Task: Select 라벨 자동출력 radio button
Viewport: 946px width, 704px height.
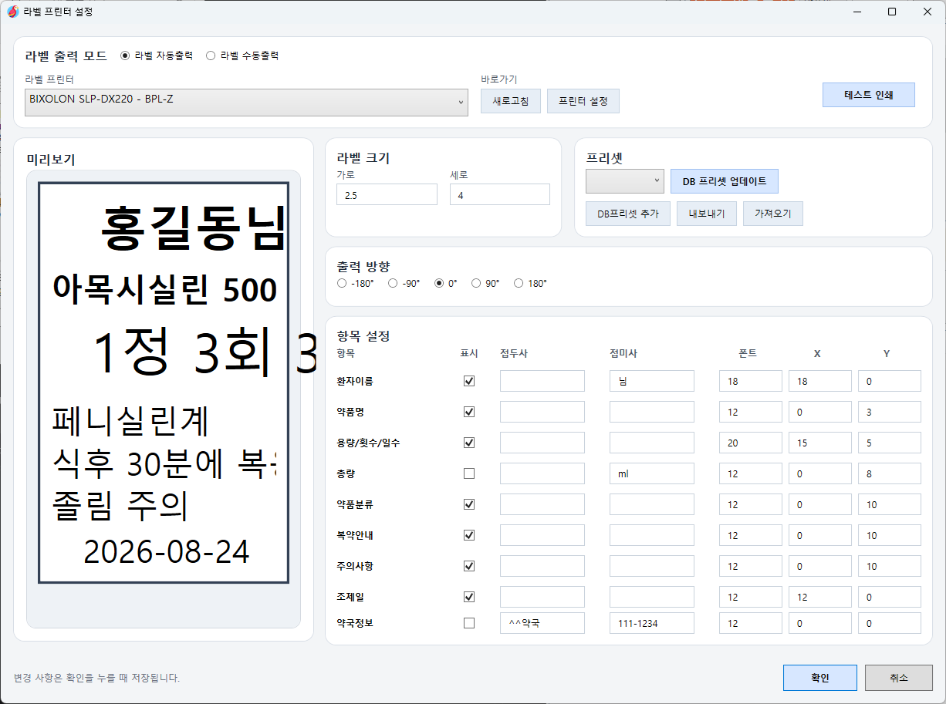Action: pos(157,56)
